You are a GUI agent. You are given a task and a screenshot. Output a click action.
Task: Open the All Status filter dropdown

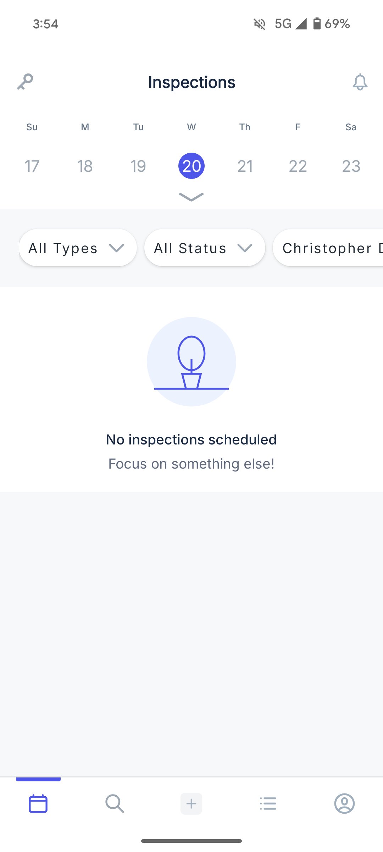click(x=205, y=248)
